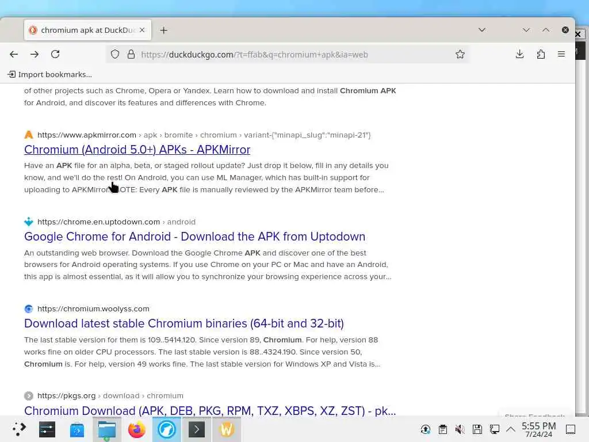
Task: Click the chromium.woolyss.com result URL
Action: point(94,308)
